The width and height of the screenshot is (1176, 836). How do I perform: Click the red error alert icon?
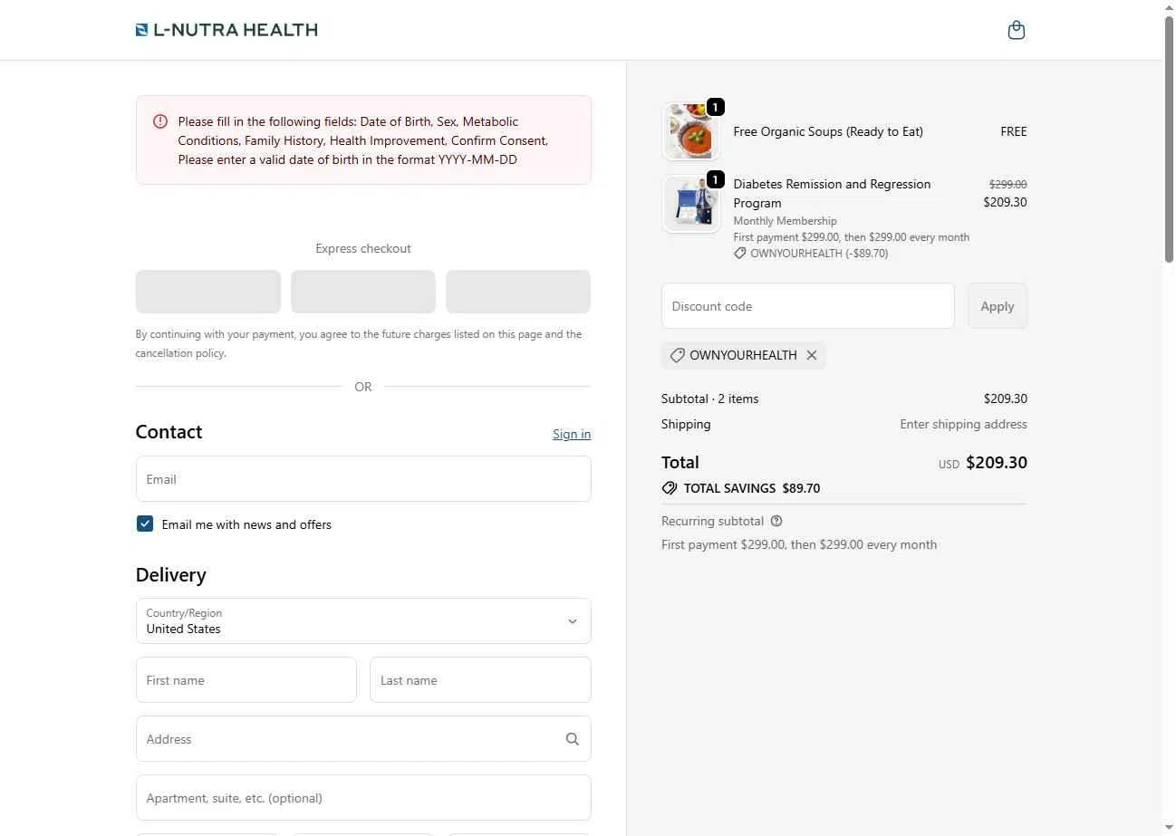(160, 121)
